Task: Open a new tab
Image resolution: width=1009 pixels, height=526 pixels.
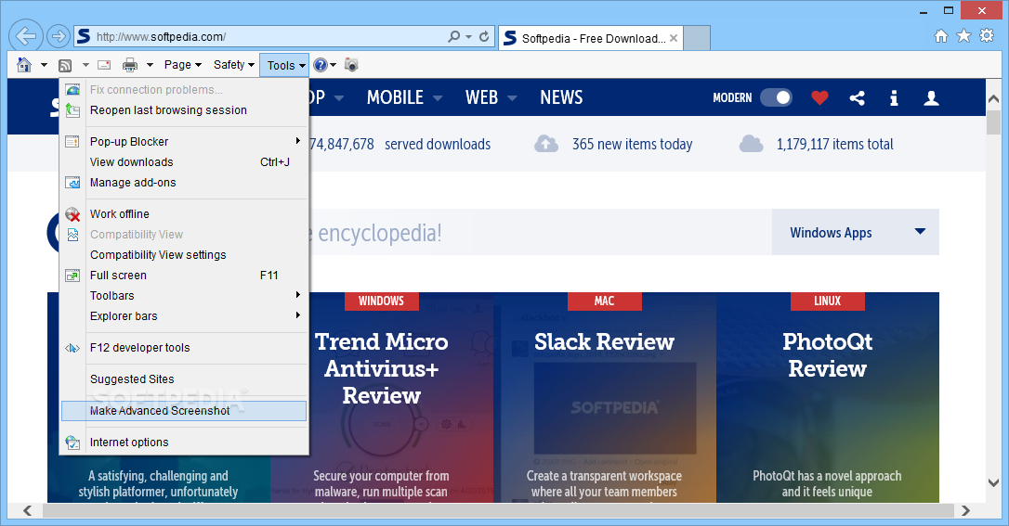Action: point(697,38)
